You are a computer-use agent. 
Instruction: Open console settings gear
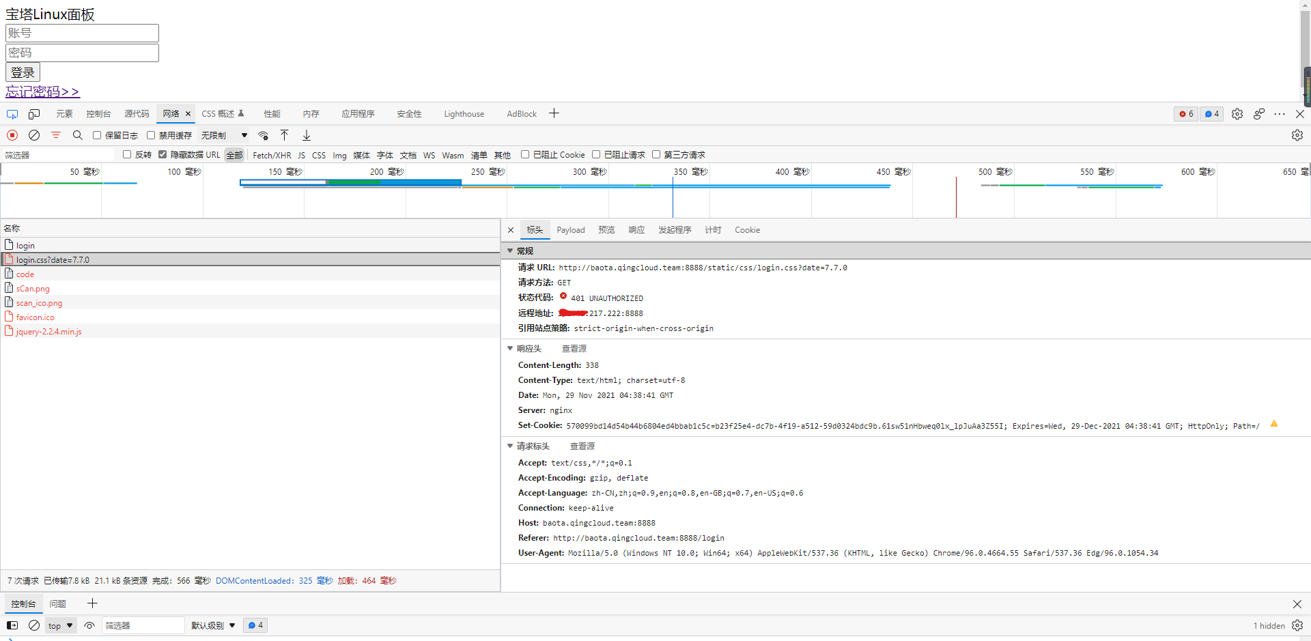pos(1297,625)
